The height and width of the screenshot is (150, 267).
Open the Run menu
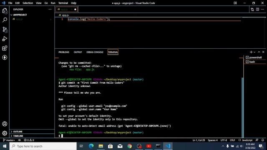[53, 3]
